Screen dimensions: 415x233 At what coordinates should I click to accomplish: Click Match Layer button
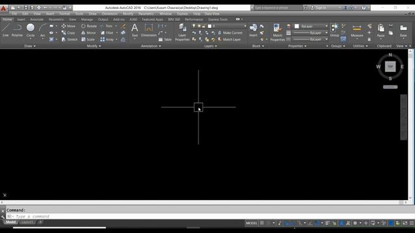click(229, 39)
